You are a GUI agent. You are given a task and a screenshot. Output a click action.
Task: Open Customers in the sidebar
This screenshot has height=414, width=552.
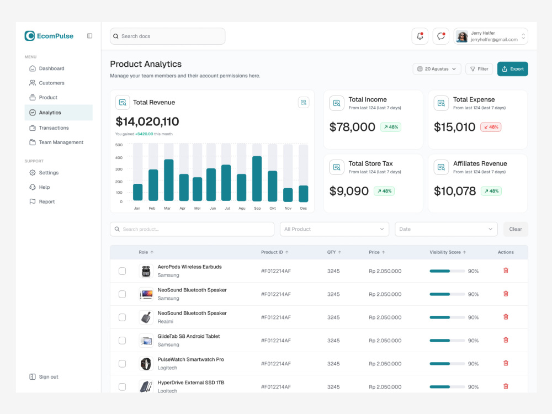59,83
